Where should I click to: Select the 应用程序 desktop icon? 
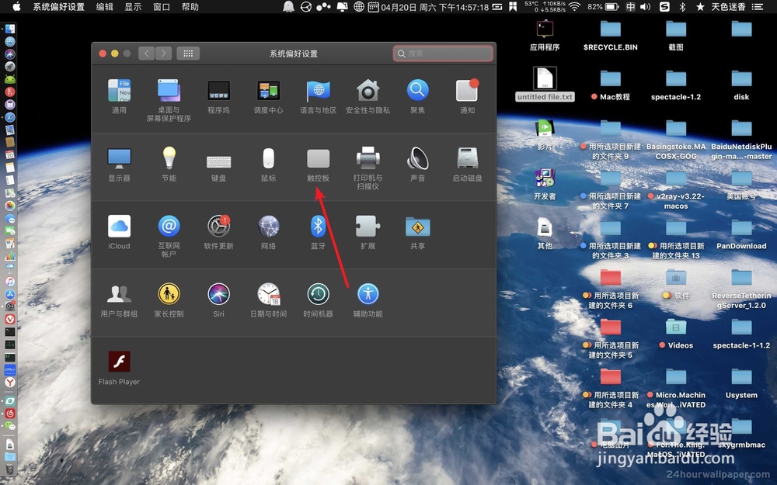545,36
